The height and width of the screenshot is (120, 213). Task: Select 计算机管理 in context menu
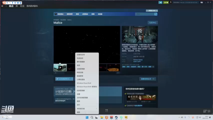pyautogui.click(x=87, y=79)
